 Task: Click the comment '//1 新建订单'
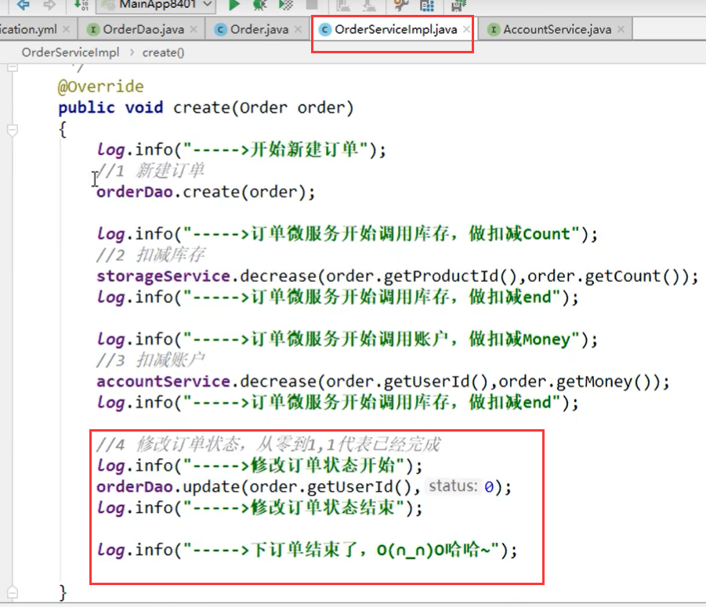coord(150,171)
